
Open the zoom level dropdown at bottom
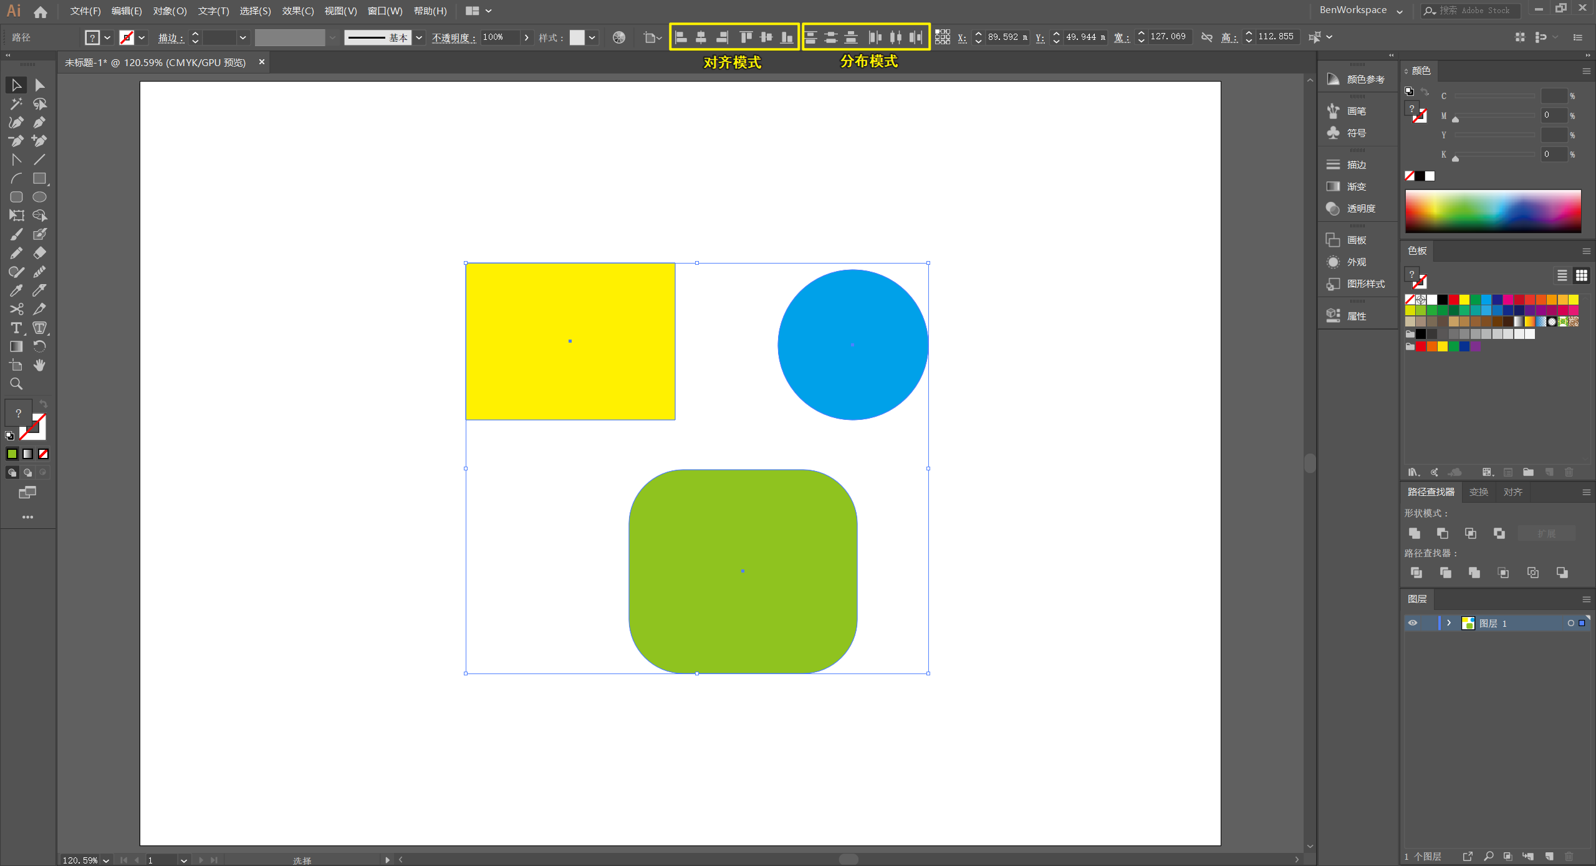106,860
